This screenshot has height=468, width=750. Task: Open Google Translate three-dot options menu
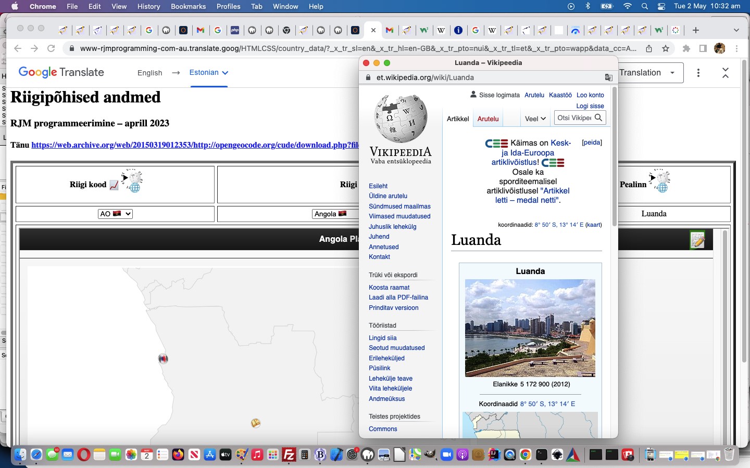pos(698,73)
